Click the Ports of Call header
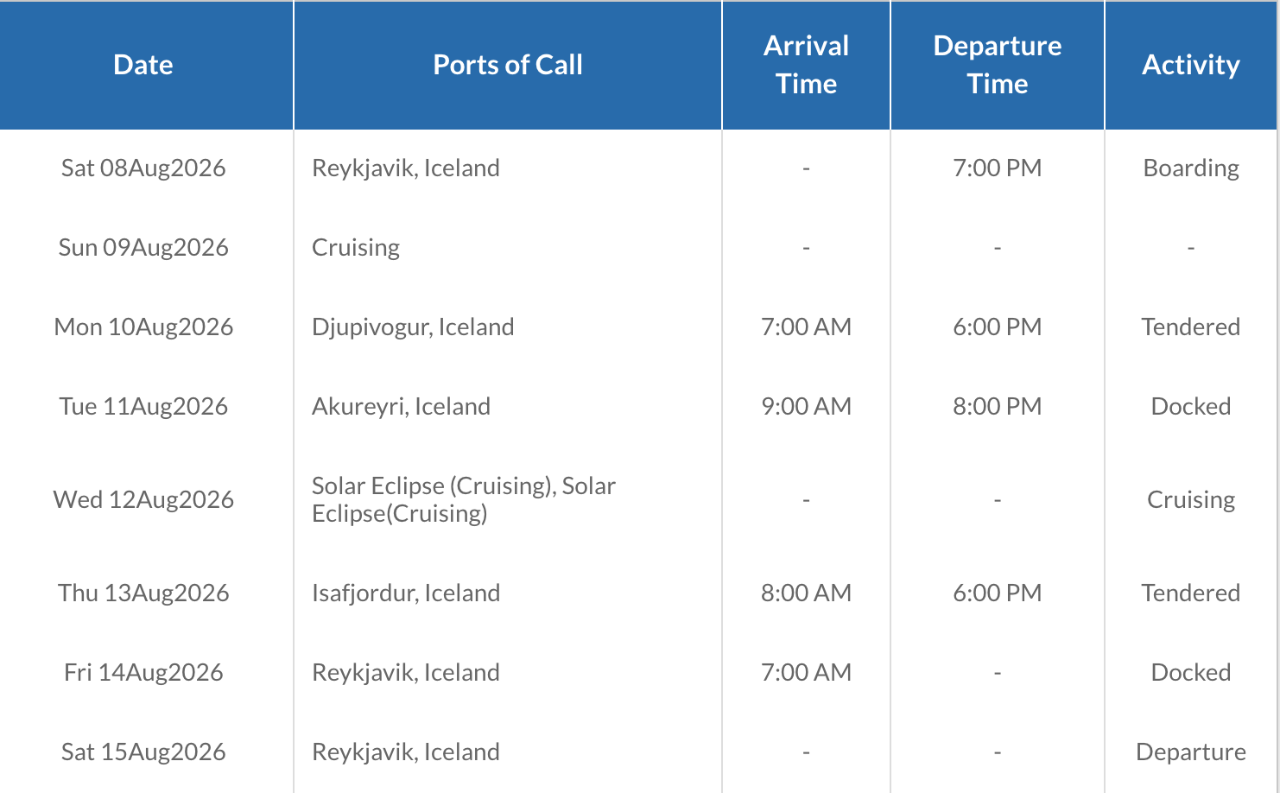 point(507,65)
